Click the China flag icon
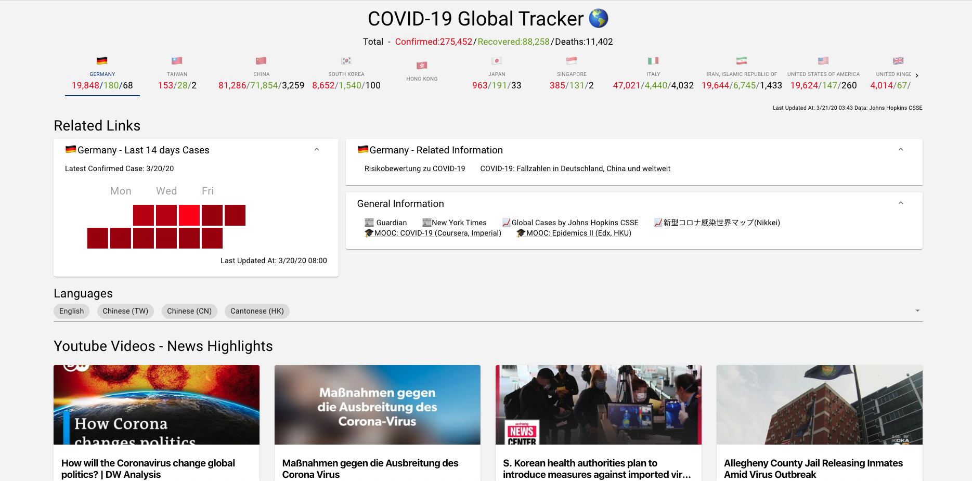This screenshot has width=972, height=481. tap(261, 61)
